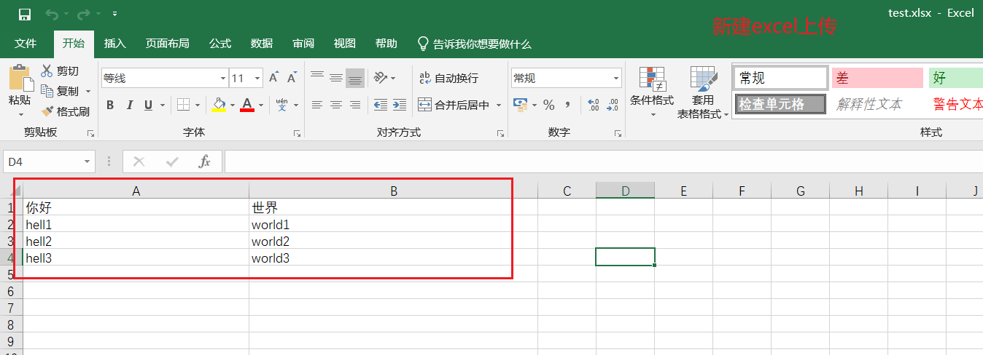This screenshot has width=983, height=355.
Task: Click the Insert Function fx icon
Action: pos(205,161)
